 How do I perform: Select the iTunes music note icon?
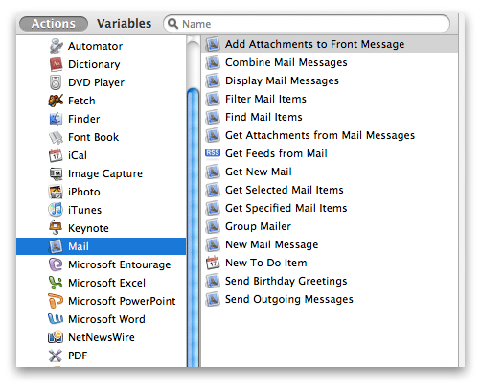(56, 210)
